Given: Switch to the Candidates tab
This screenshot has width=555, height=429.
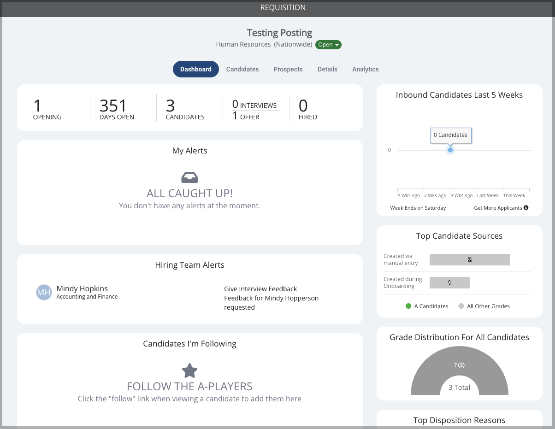Looking at the screenshot, I should [242, 69].
